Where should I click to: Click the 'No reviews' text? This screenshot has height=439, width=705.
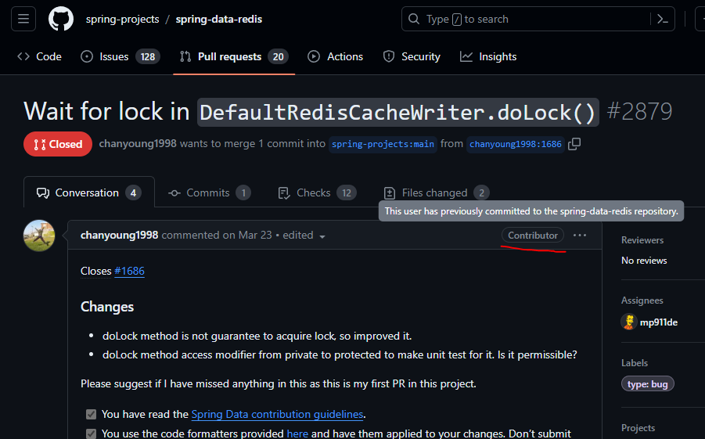click(x=644, y=261)
